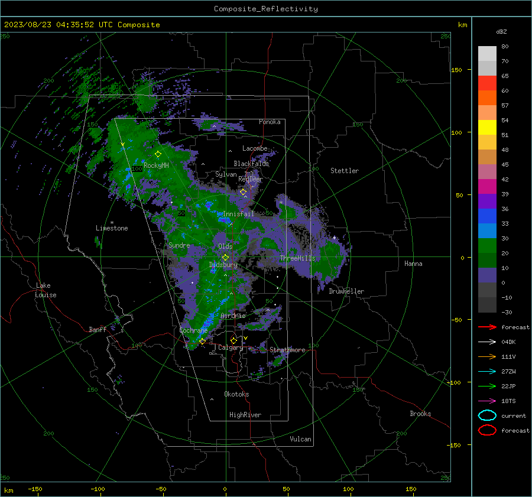Click the Hanna label on map
Viewport: 532px width, 497px height.
413,264
